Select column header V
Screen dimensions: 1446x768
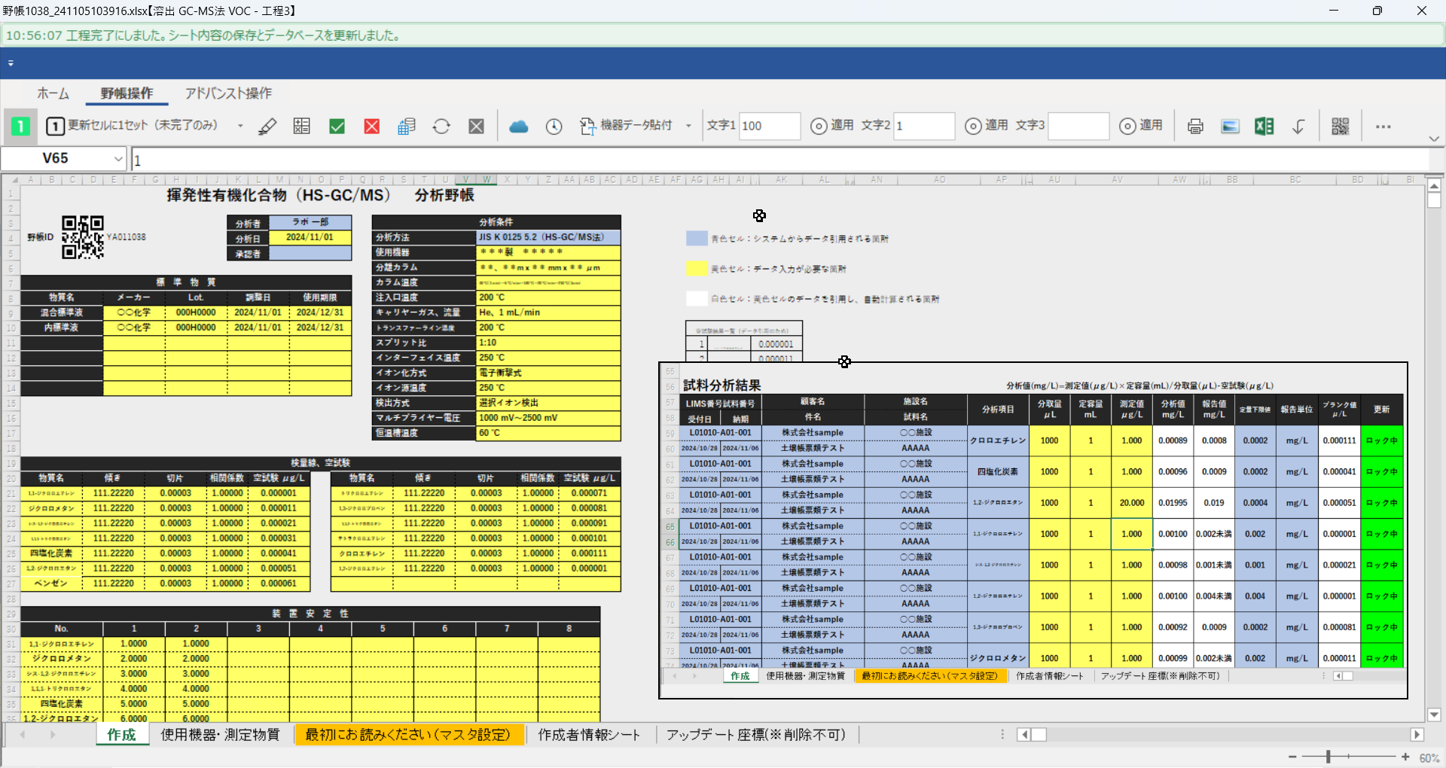pos(466,180)
